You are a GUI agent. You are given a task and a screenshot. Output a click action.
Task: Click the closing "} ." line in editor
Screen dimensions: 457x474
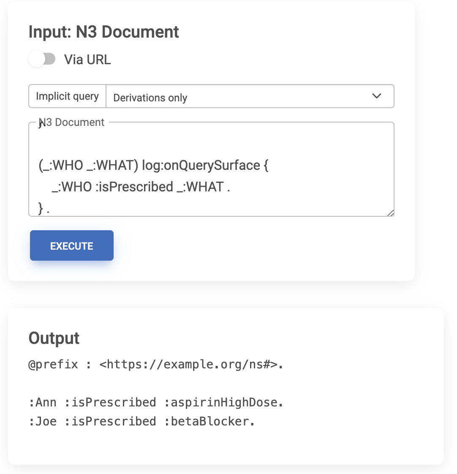[44, 208]
